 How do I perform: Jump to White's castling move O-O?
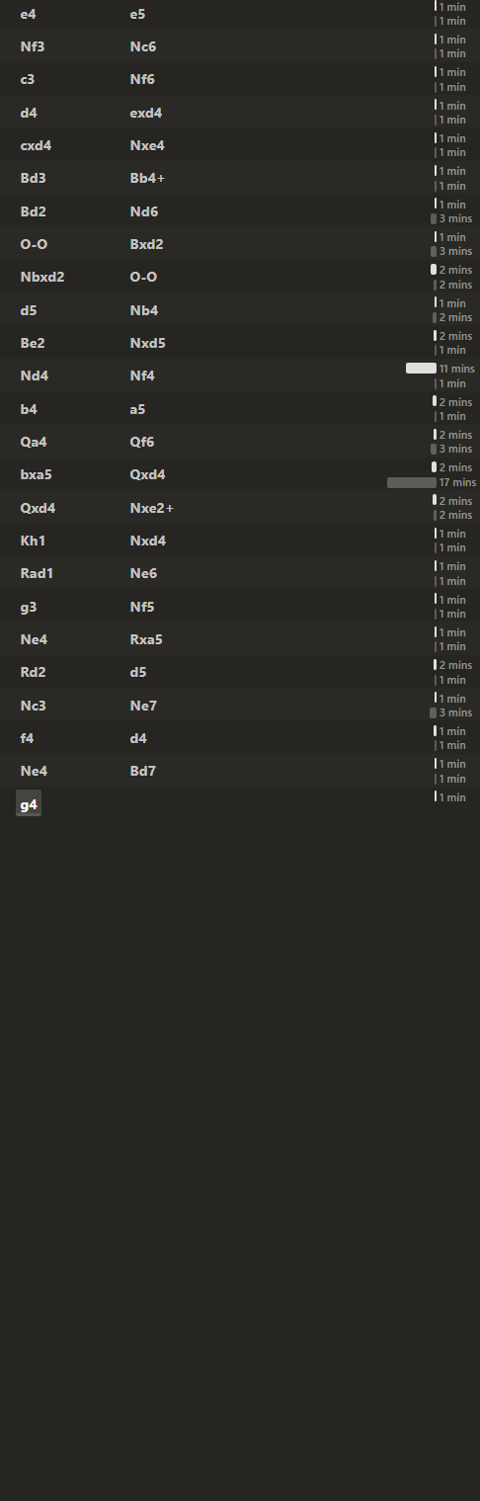[x=34, y=244]
